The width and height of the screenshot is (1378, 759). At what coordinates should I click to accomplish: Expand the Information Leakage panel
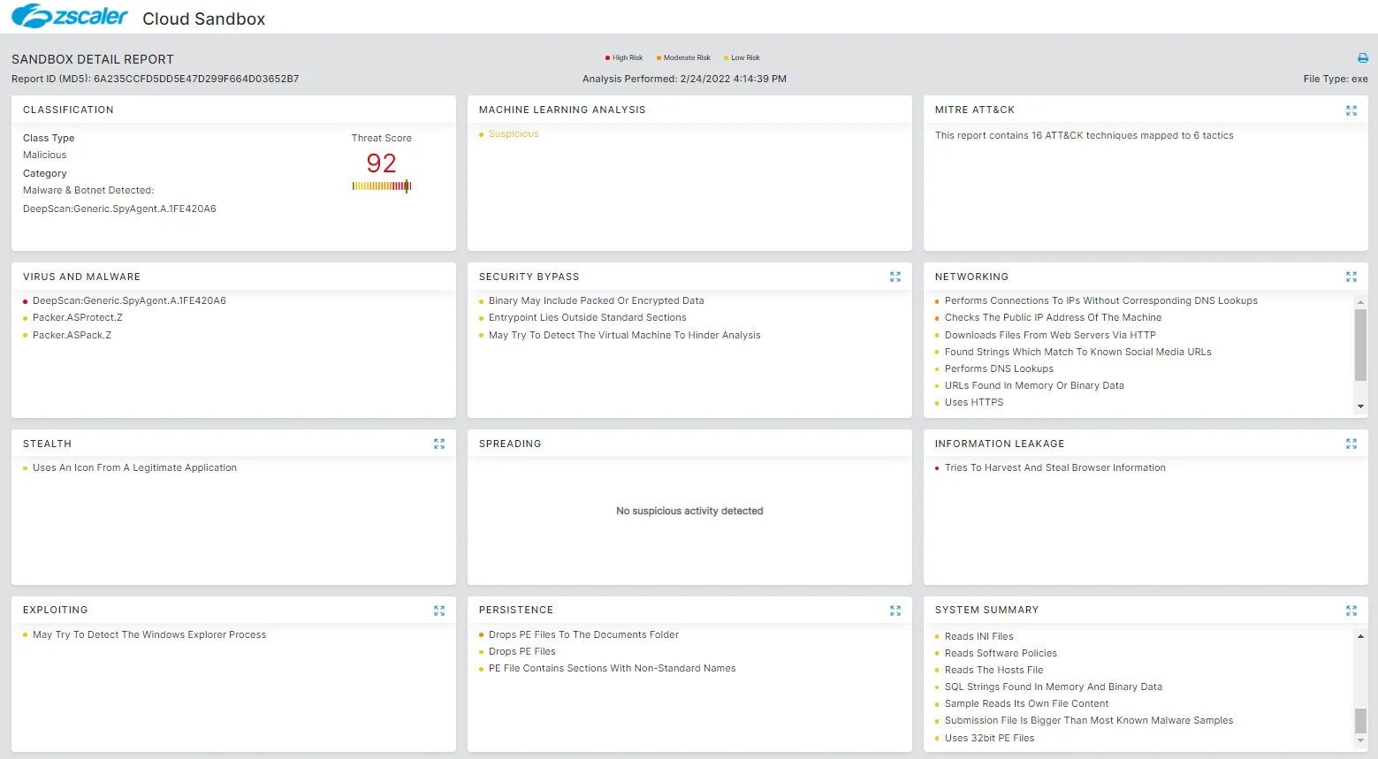pyautogui.click(x=1351, y=444)
